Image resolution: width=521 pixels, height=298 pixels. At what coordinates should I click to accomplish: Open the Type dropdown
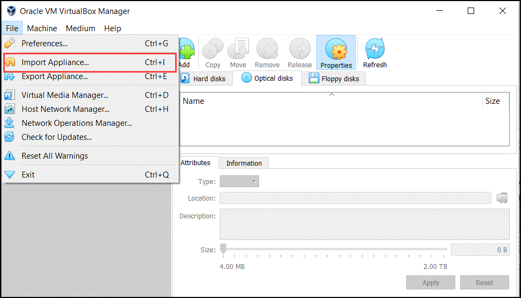[239, 181]
